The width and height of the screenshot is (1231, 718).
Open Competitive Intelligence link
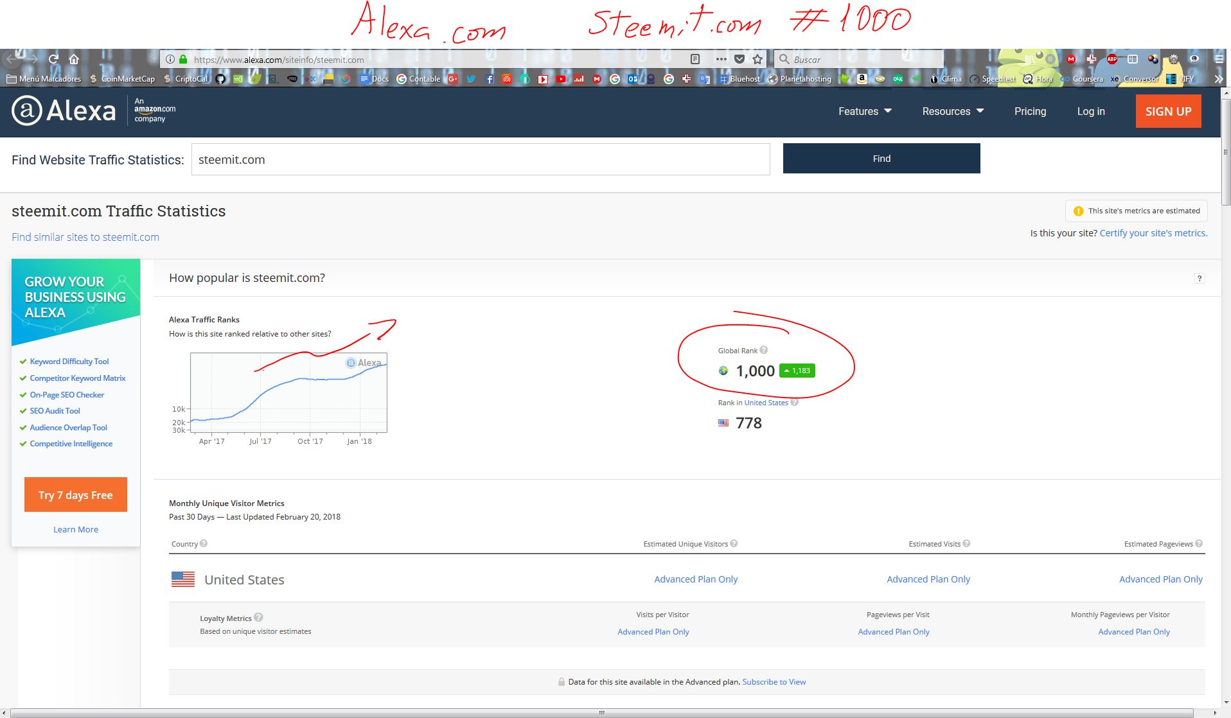pos(71,444)
